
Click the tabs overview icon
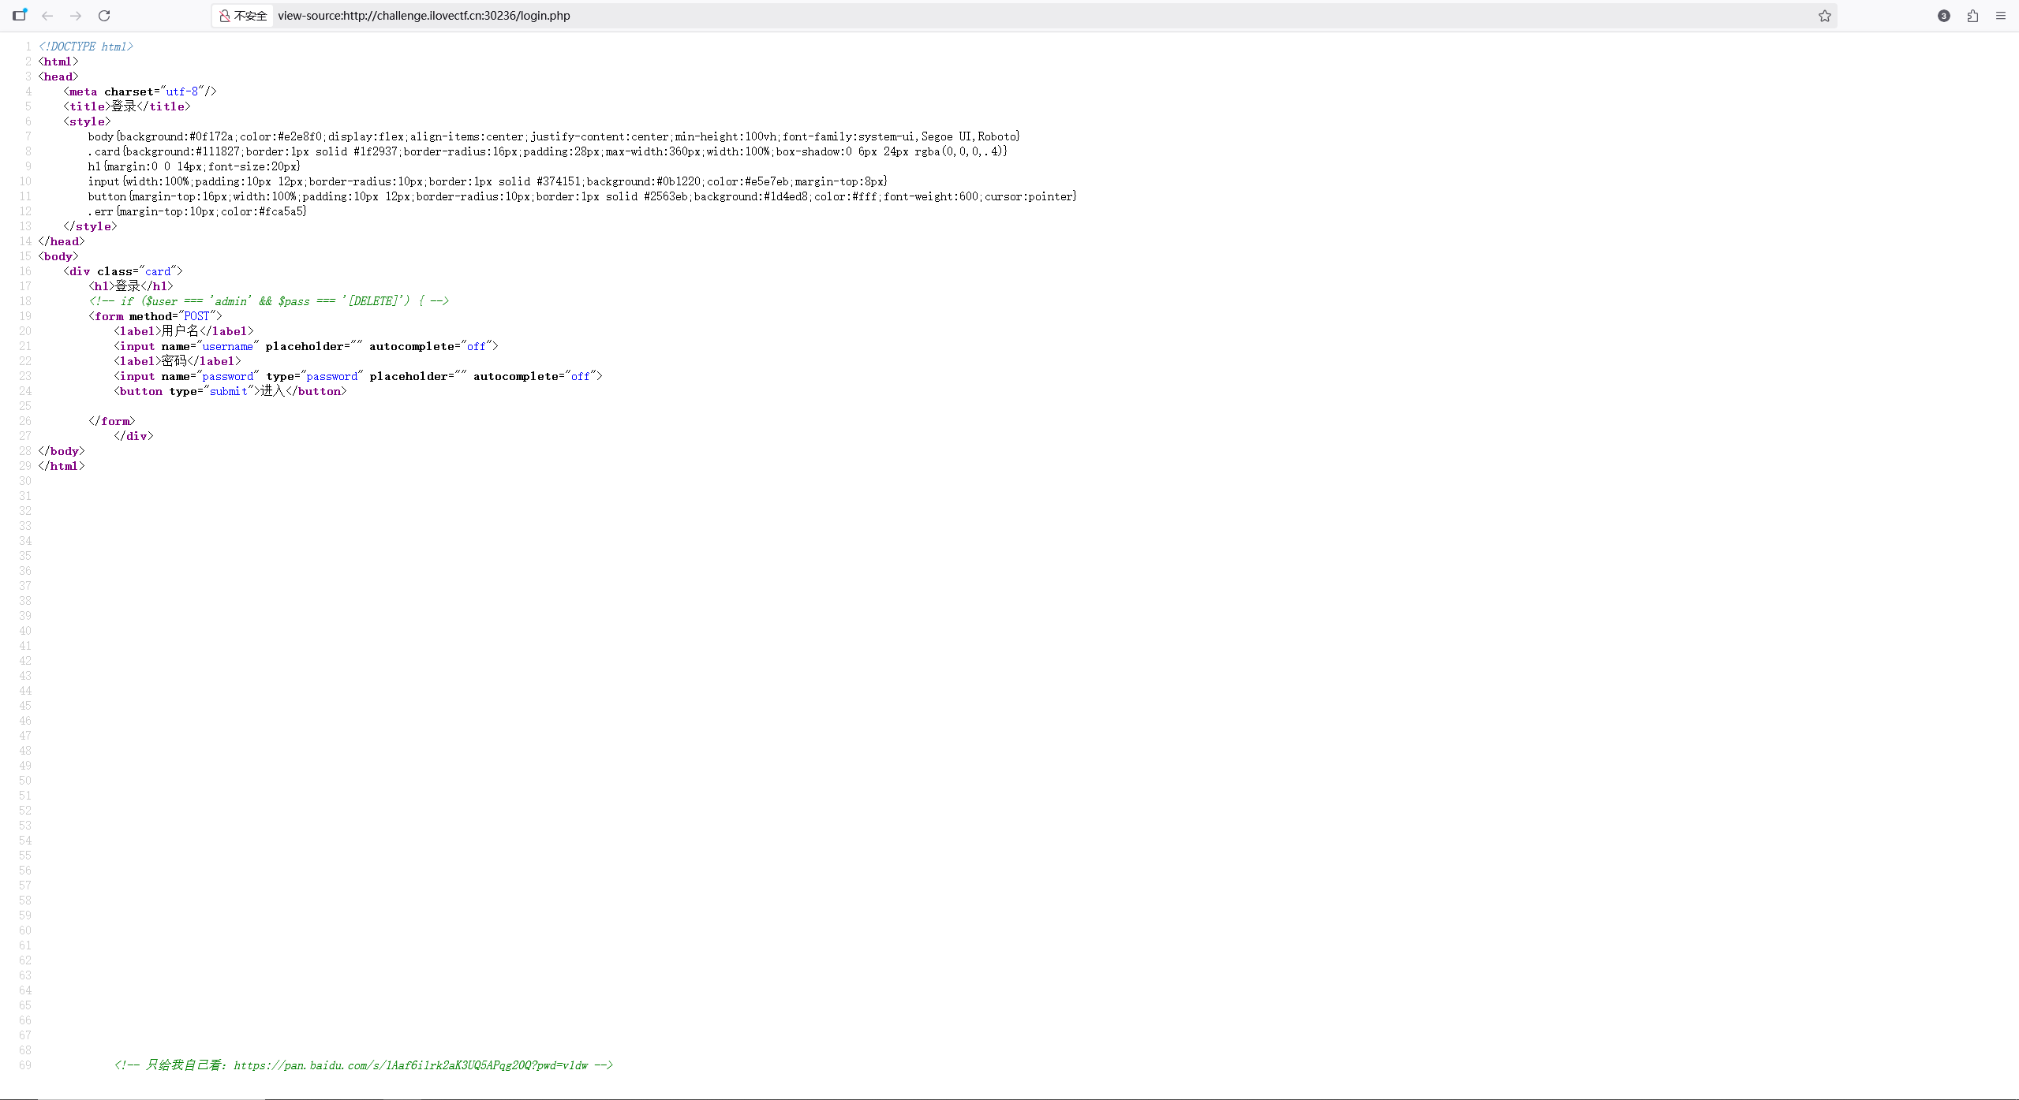click(x=20, y=15)
